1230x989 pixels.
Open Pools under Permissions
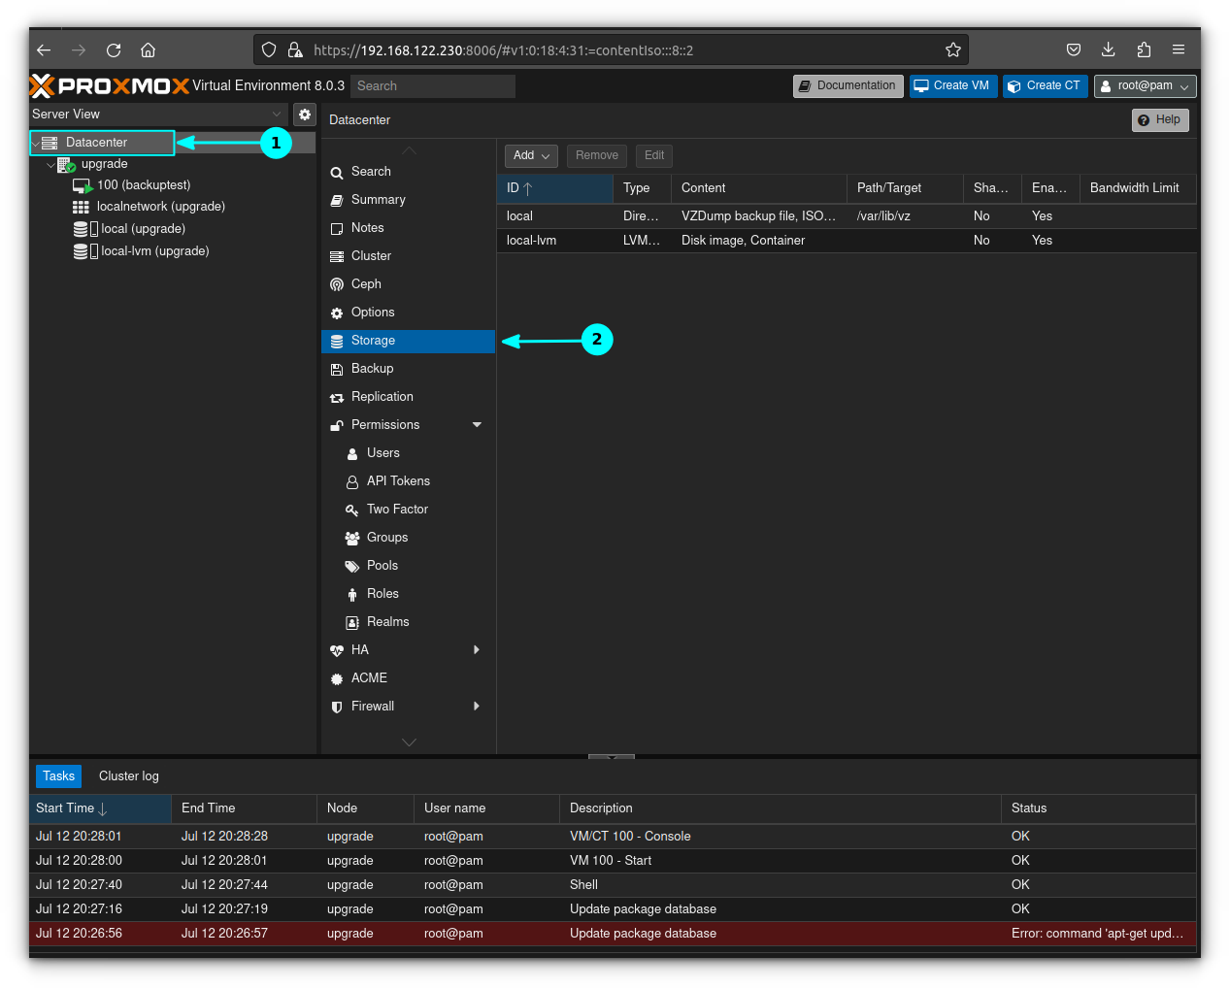click(x=408, y=566)
